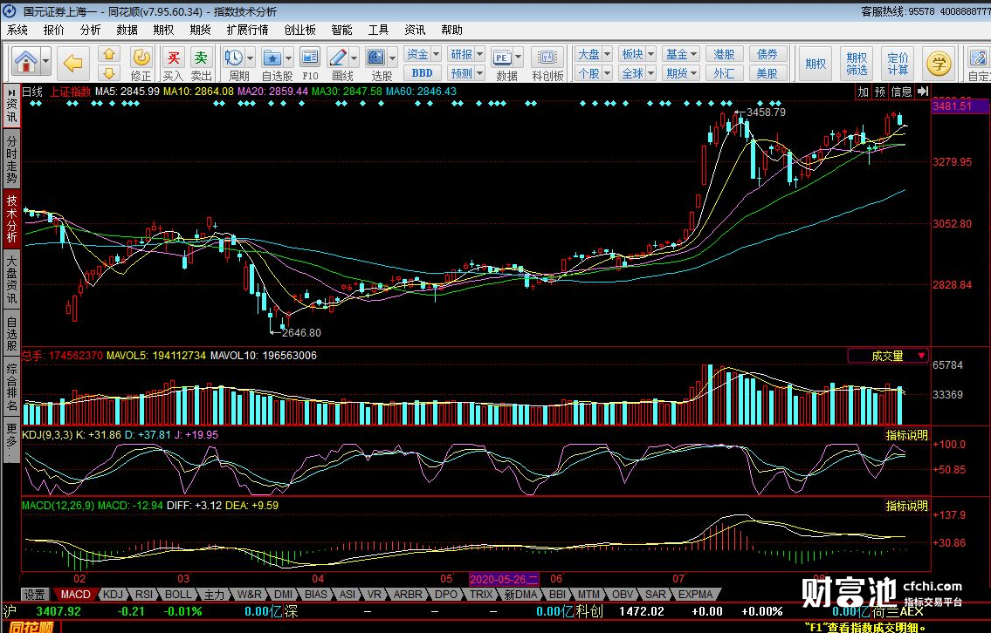Click KDJ panel's 指标说明 link
Image resolution: width=991 pixels, height=633 pixels.
[907, 435]
